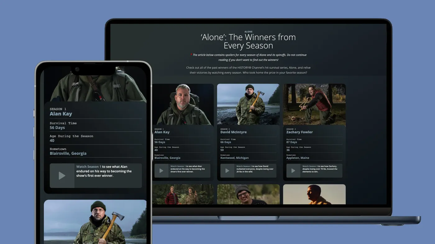Click age '40' on phone card
Viewport: 435px width, 244px height.
pos(52,141)
